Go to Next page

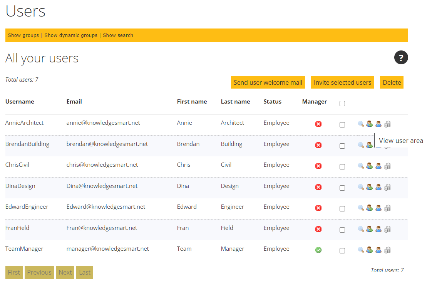(65, 272)
